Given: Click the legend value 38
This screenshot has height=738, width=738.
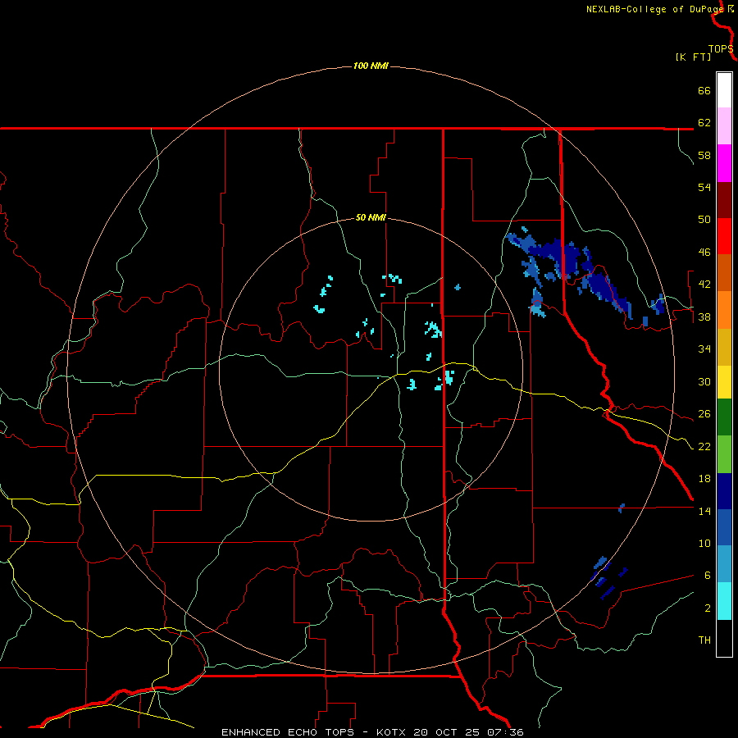Looking at the screenshot, I should (704, 317).
